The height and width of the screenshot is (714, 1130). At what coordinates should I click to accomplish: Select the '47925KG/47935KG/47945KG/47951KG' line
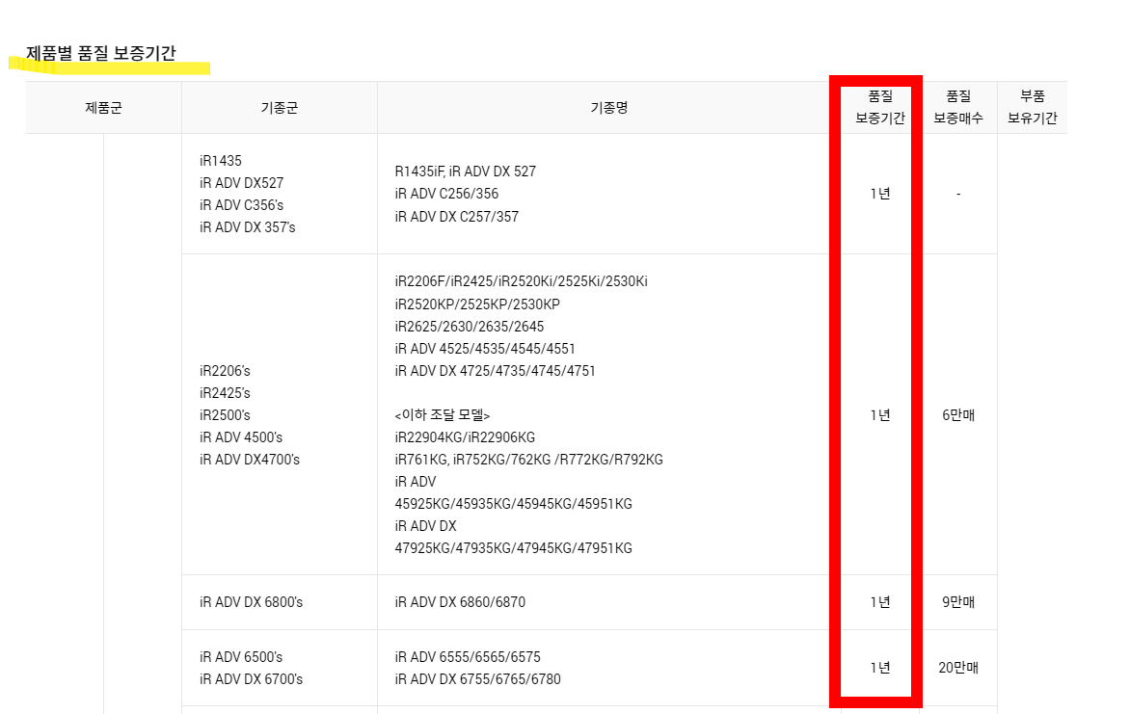pyautogui.click(x=513, y=548)
